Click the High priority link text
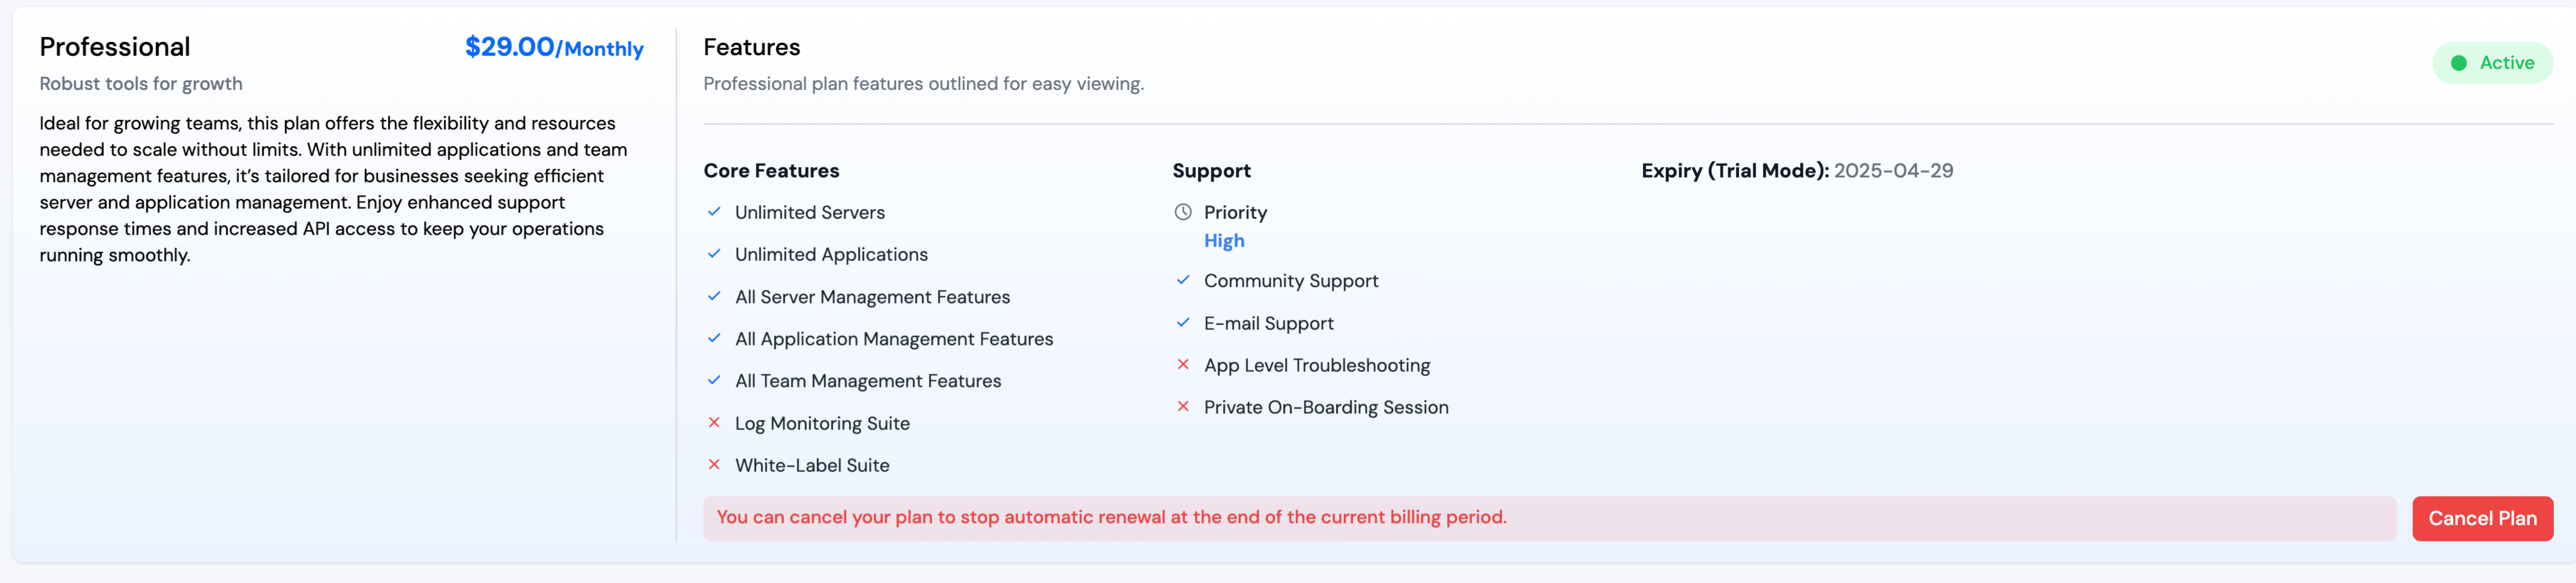 tap(1224, 241)
